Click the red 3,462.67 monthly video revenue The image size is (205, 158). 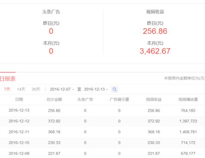click(x=155, y=51)
